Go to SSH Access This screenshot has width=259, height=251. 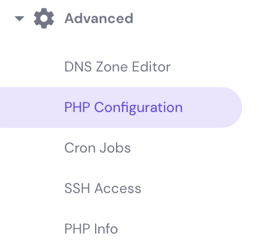click(x=102, y=189)
